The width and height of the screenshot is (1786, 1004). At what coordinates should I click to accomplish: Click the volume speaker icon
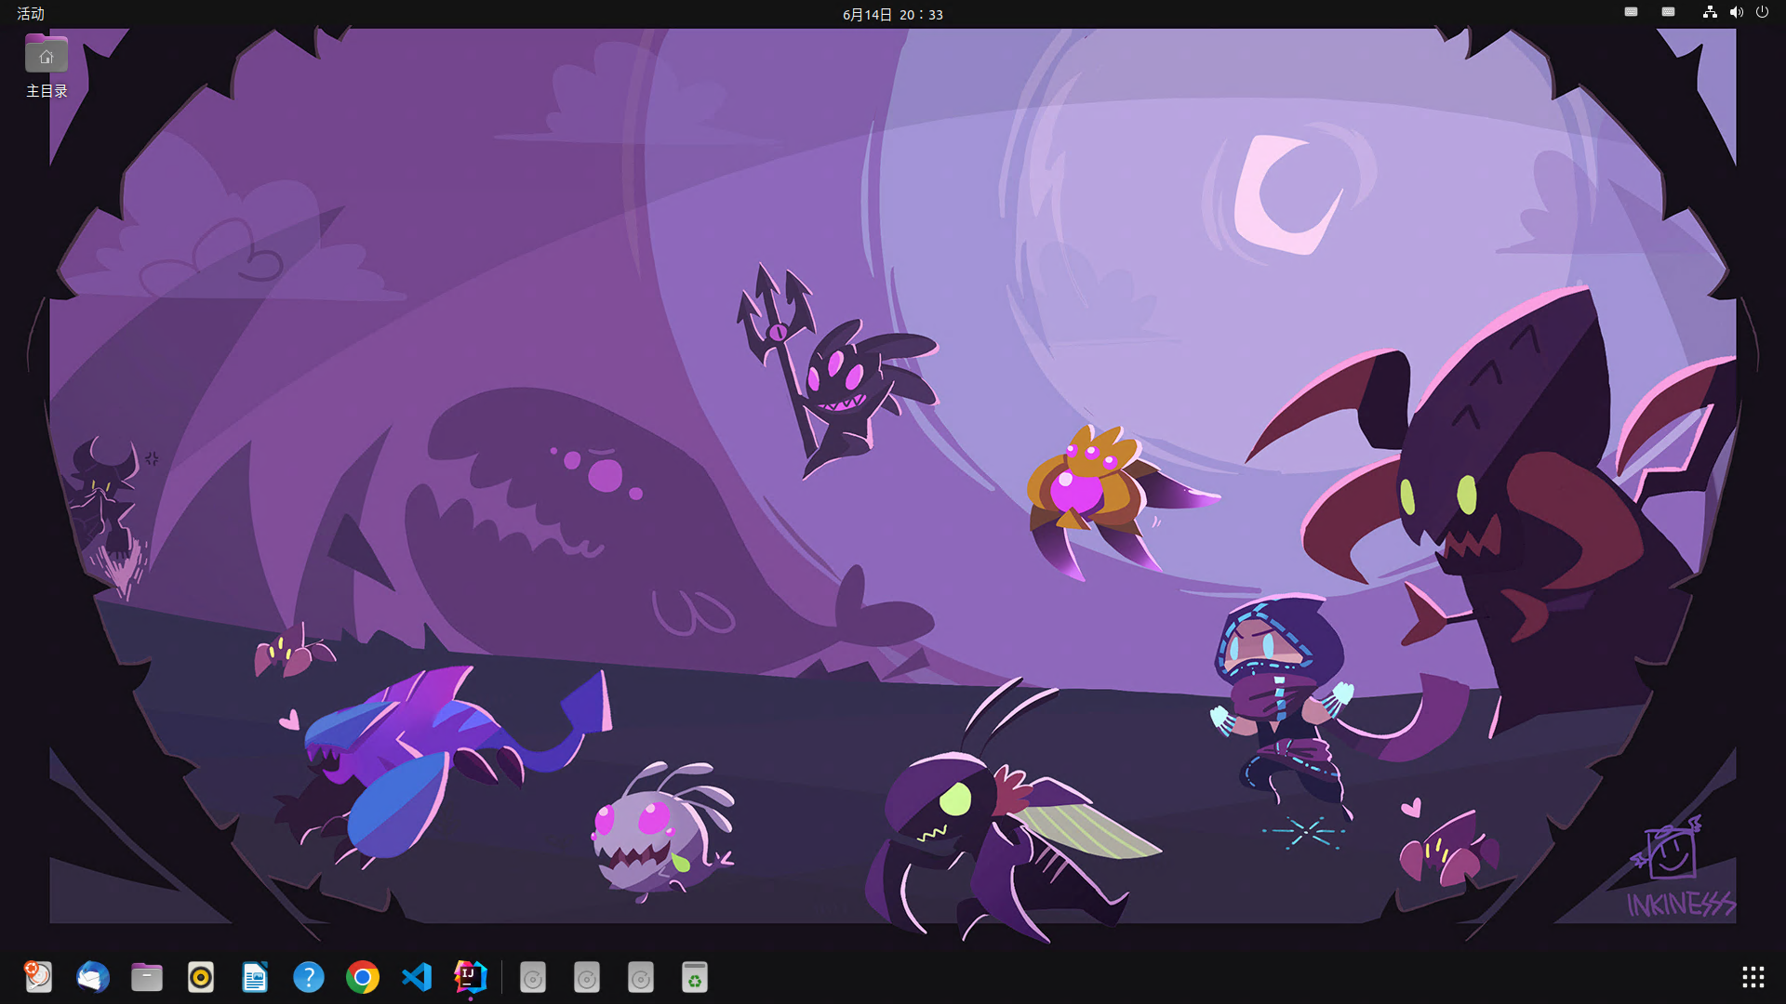pos(1736,12)
